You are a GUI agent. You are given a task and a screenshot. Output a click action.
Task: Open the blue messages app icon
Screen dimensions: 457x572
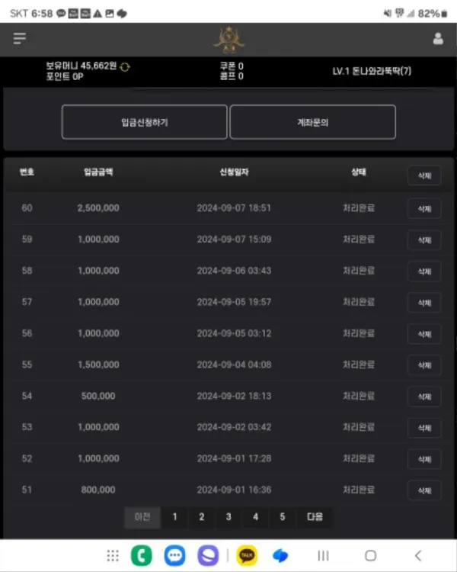point(174,555)
